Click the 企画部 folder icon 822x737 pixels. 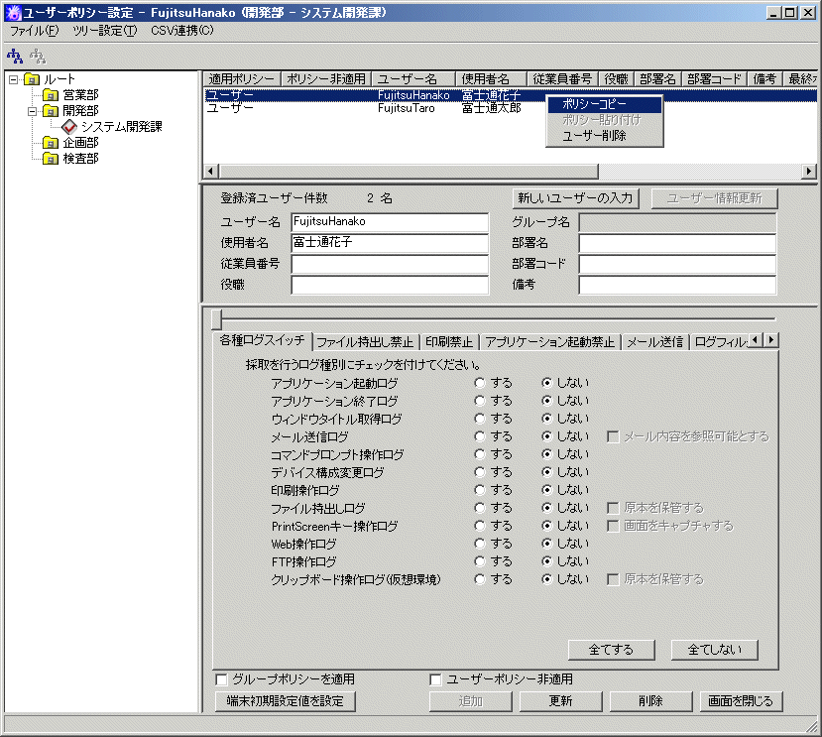coord(51,143)
